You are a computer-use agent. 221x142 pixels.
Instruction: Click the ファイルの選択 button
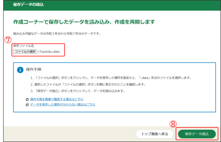[x=25, y=51]
